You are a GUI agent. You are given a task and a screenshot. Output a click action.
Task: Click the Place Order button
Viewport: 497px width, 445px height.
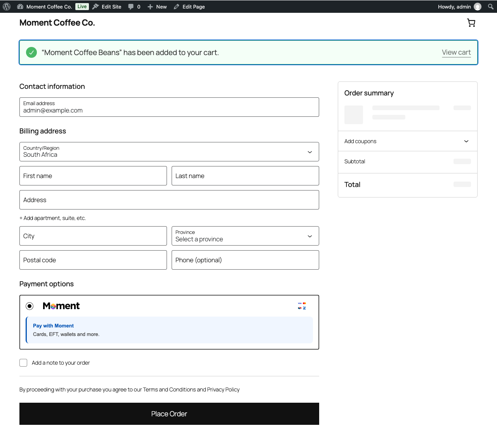coord(169,414)
